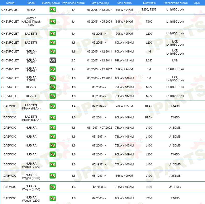
Task: Click '01.2007 -> 12.2011' production years cell
Action: point(100,60)
